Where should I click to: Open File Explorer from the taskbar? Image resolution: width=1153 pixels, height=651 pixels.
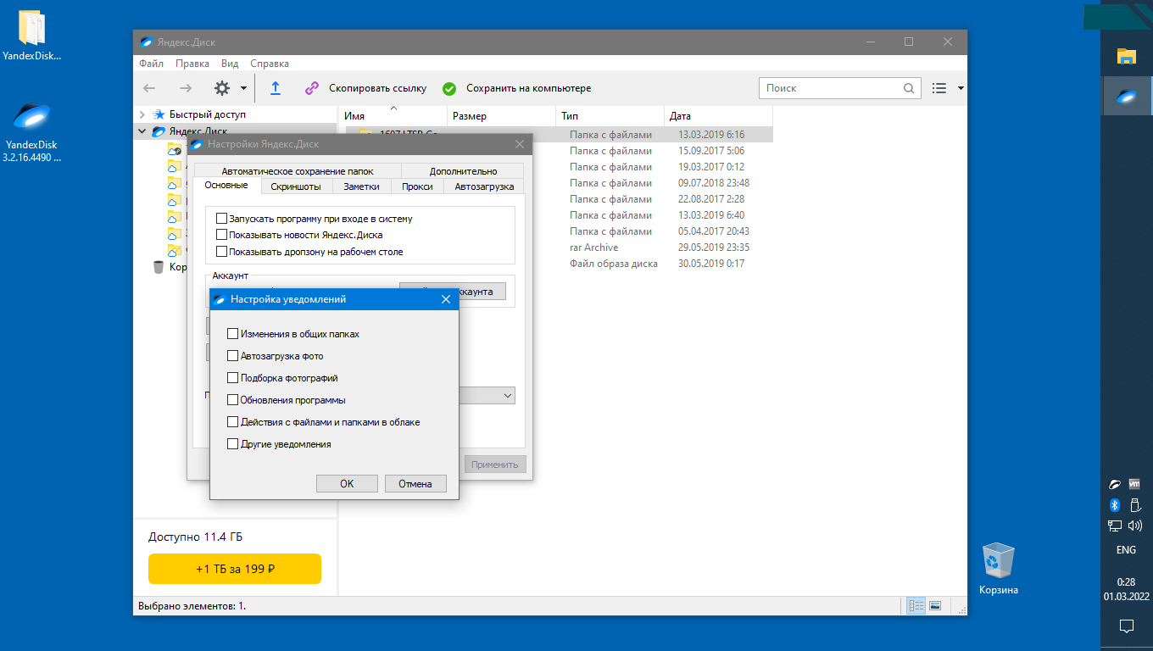coord(1126,57)
